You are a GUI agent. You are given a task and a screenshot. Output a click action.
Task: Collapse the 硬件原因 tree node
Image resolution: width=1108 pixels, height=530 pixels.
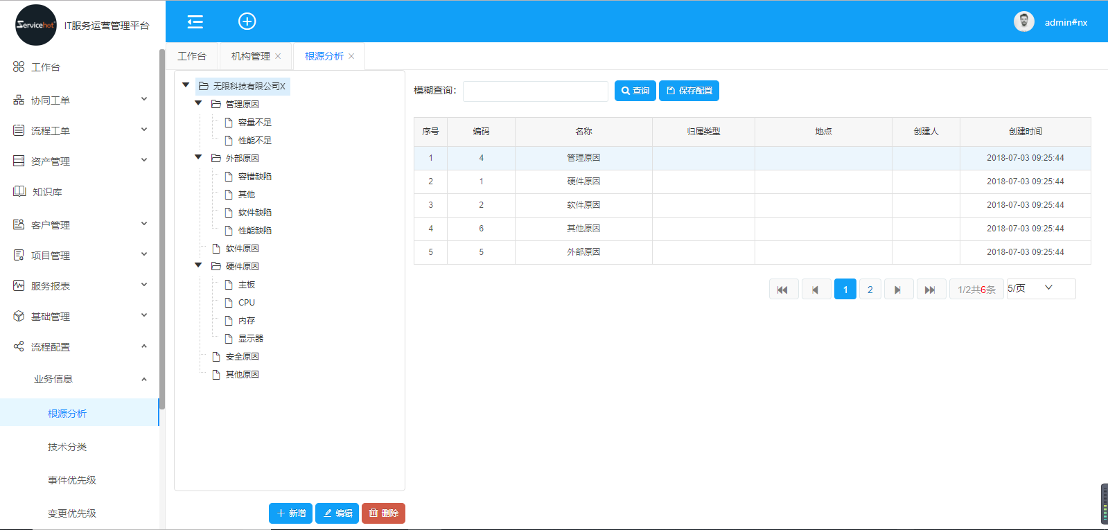(x=198, y=265)
